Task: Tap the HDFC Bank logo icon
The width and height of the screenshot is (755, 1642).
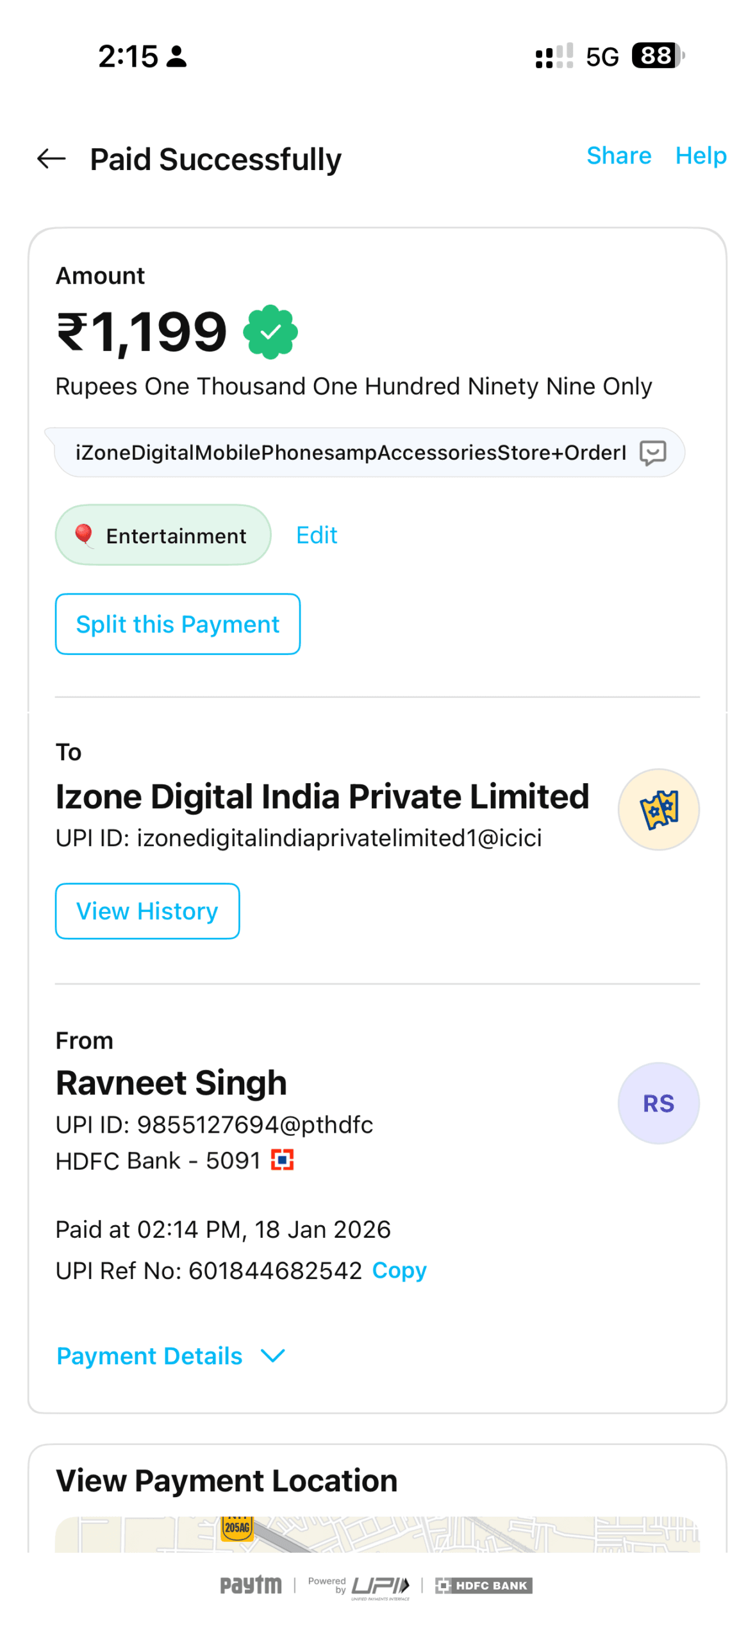Action: click(282, 1160)
